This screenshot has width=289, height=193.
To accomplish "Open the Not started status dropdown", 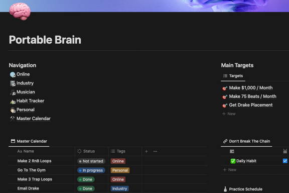I will [x=91, y=161].
